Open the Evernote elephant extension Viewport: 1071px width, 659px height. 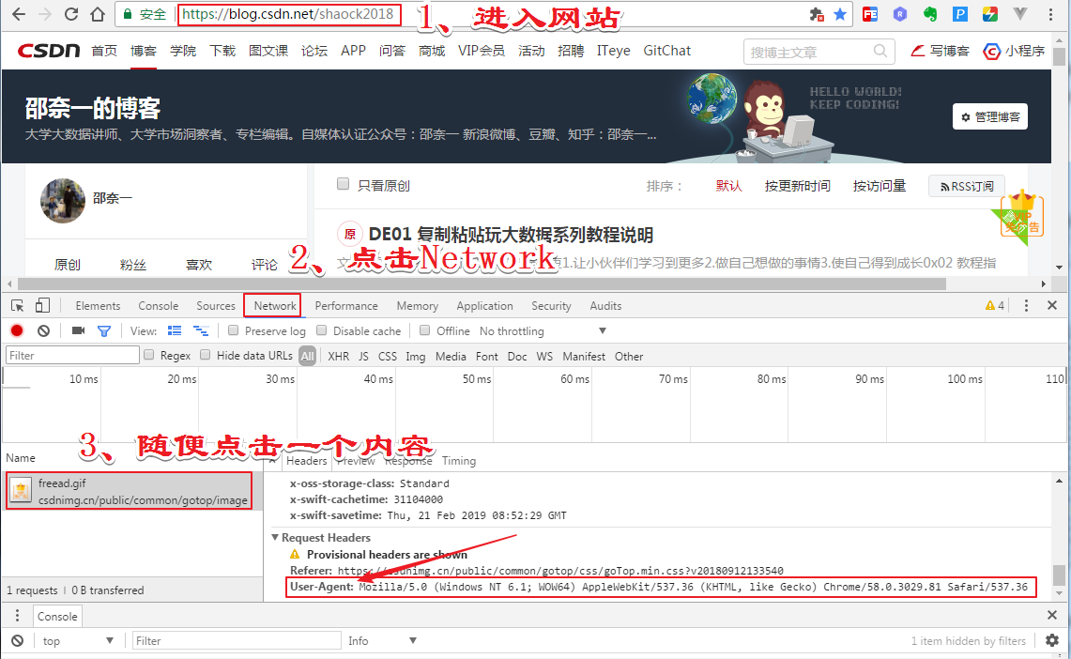coord(930,14)
